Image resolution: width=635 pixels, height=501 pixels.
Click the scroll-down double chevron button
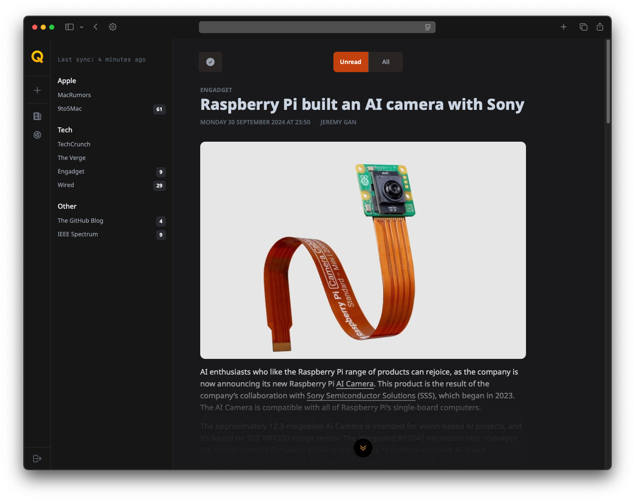363,448
